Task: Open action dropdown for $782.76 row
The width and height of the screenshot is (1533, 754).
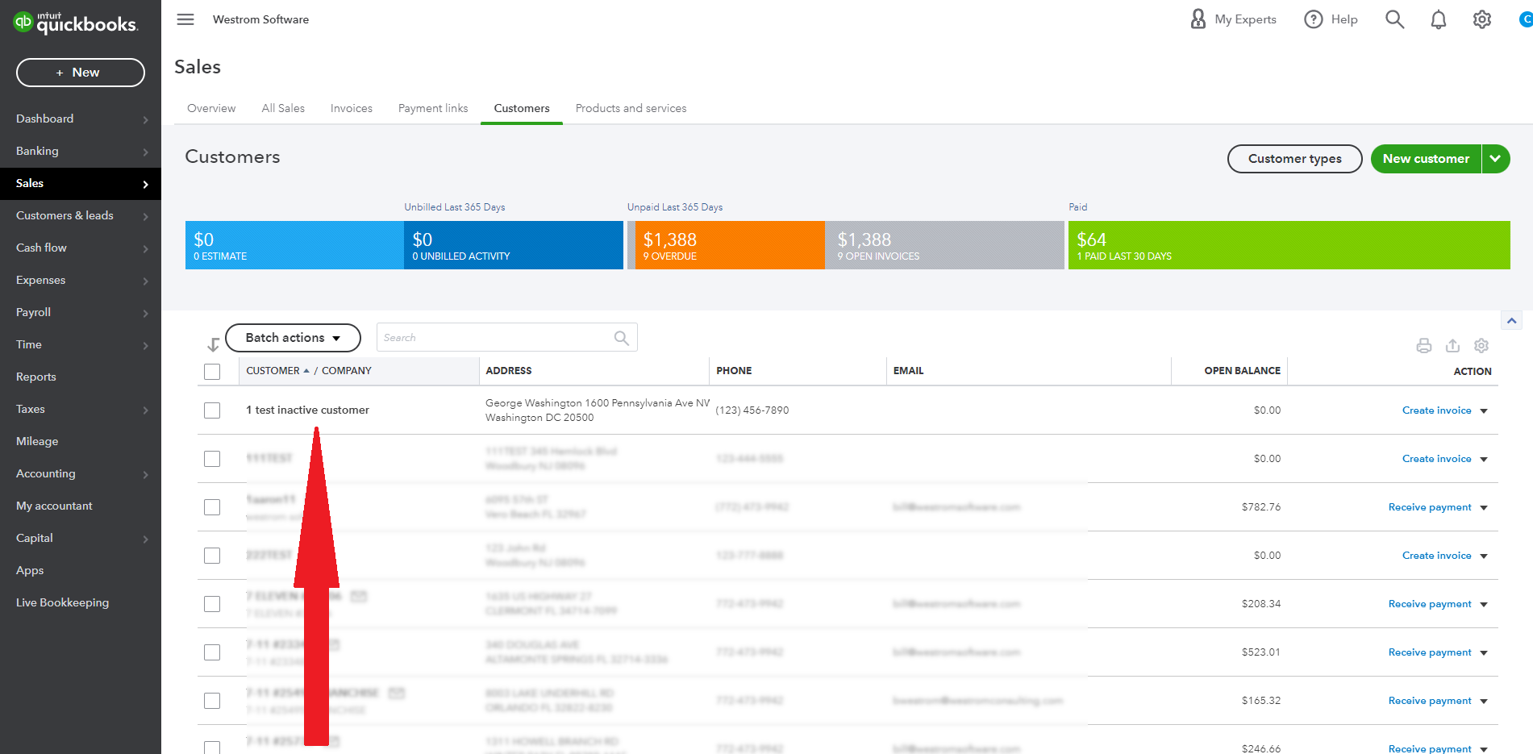Action: click(x=1484, y=508)
